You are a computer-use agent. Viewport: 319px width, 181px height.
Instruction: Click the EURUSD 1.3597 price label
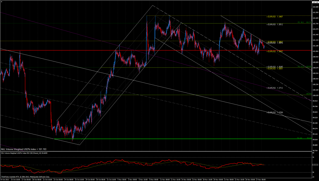pos(275,51)
